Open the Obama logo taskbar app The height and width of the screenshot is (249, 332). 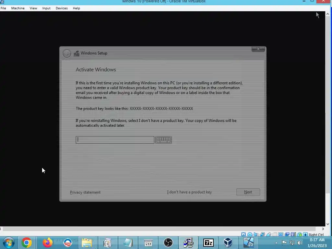(x=68, y=243)
